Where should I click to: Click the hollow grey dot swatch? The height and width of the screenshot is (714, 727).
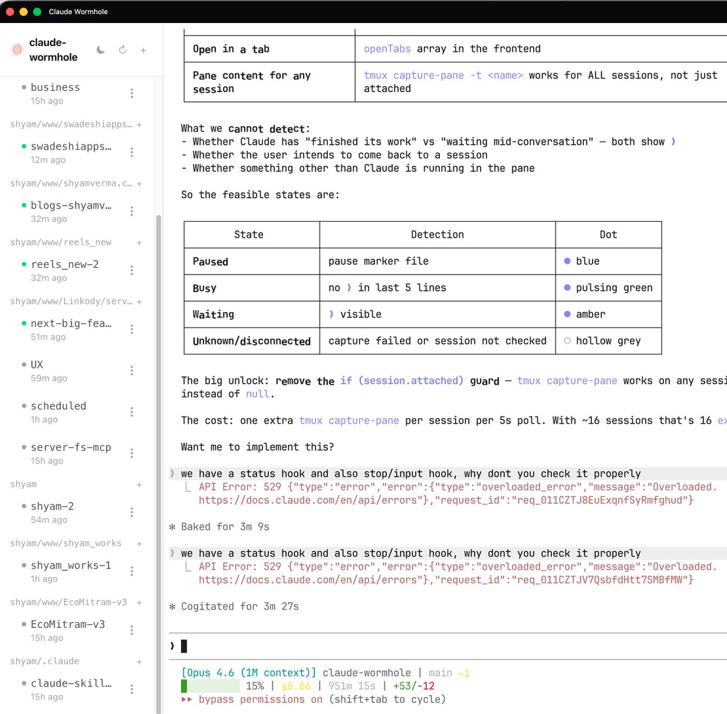pos(567,341)
